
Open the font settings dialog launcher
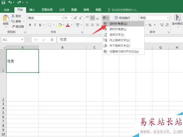[x=82, y=32]
